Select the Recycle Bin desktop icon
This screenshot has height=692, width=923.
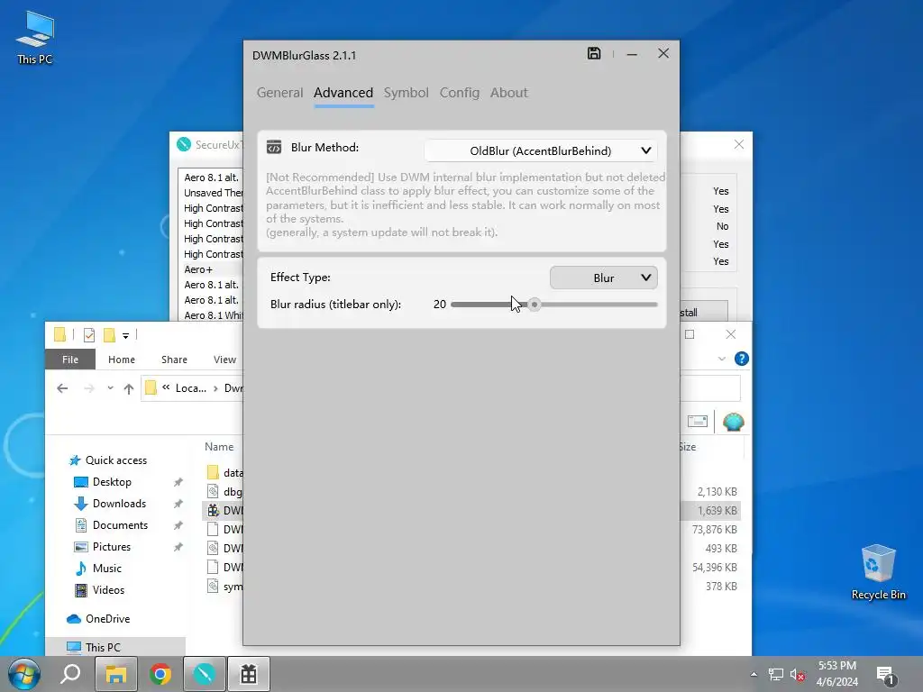pyautogui.click(x=878, y=572)
